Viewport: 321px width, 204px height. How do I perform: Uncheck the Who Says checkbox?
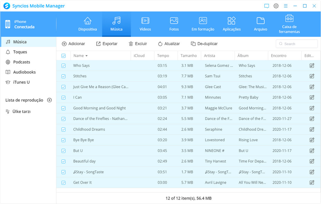[x=64, y=65]
